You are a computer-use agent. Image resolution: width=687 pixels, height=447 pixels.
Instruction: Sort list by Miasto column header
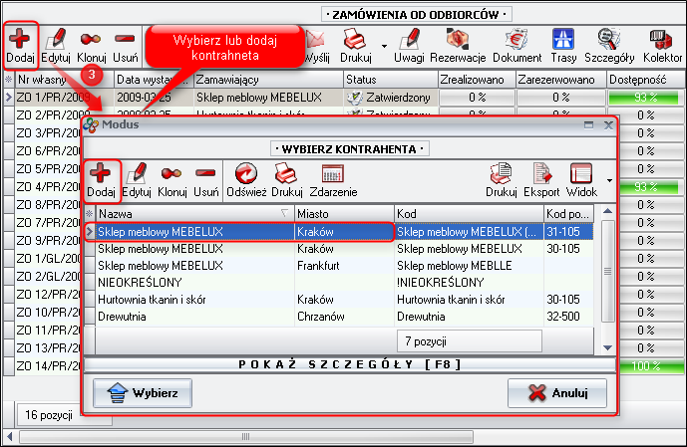tap(342, 213)
